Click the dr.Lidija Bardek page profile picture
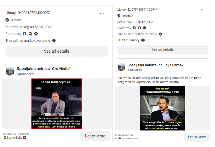This screenshot has width=215, height=147. (121, 67)
